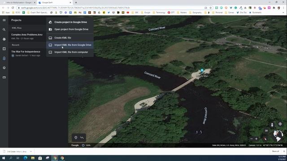The height and width of the screenshot is (161, 287).
Task: Open the Personal bookmarks folder
Action: click(x=217, y=13)
